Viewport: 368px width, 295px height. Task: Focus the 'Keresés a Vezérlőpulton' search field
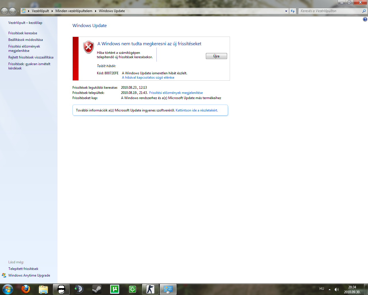[330, 11]
